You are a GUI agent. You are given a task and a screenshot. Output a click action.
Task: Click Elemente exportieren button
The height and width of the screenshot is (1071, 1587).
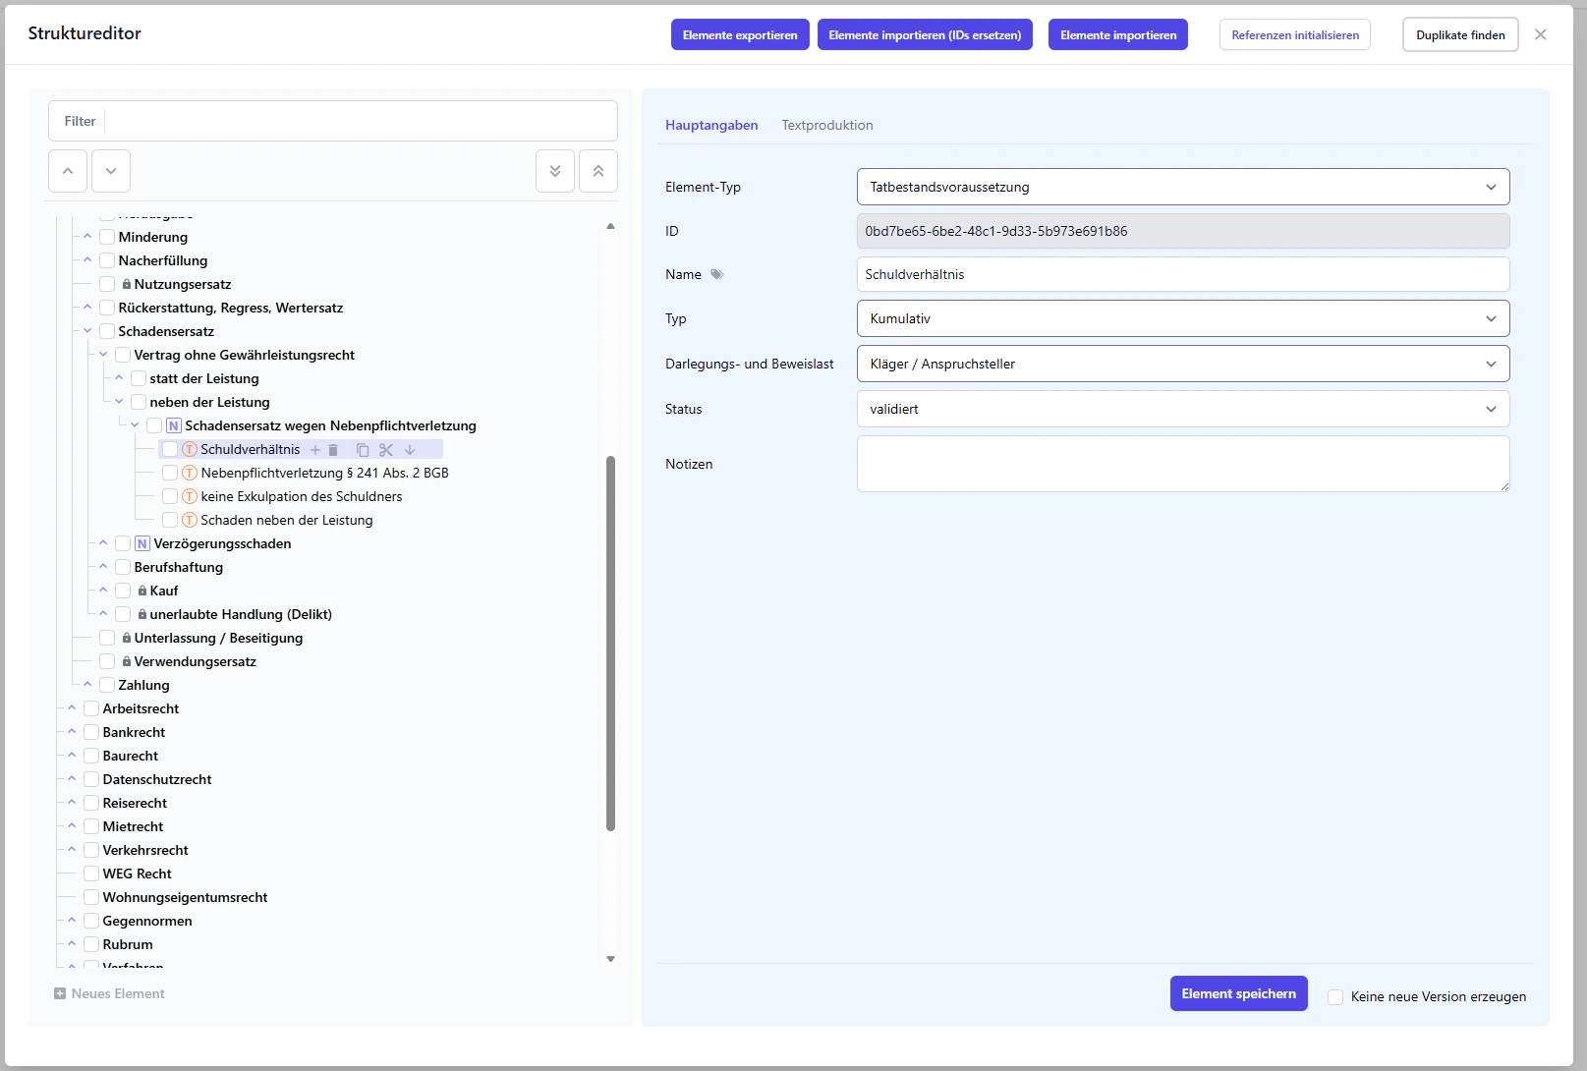click(740, 34)
